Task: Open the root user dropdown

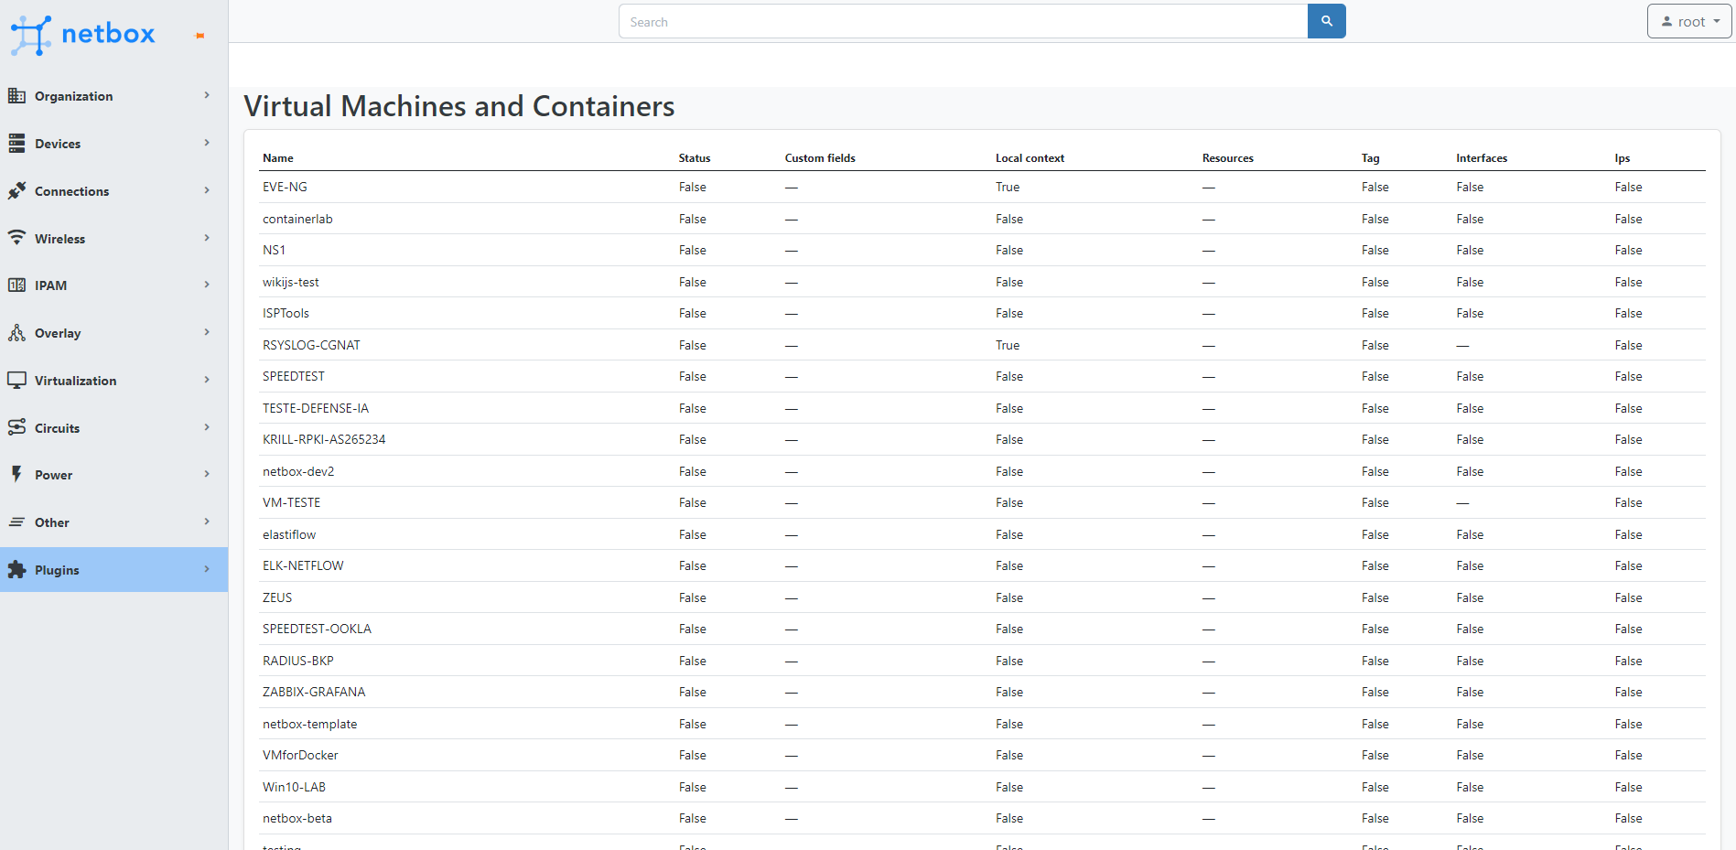Action: (x=1689, y=21)
